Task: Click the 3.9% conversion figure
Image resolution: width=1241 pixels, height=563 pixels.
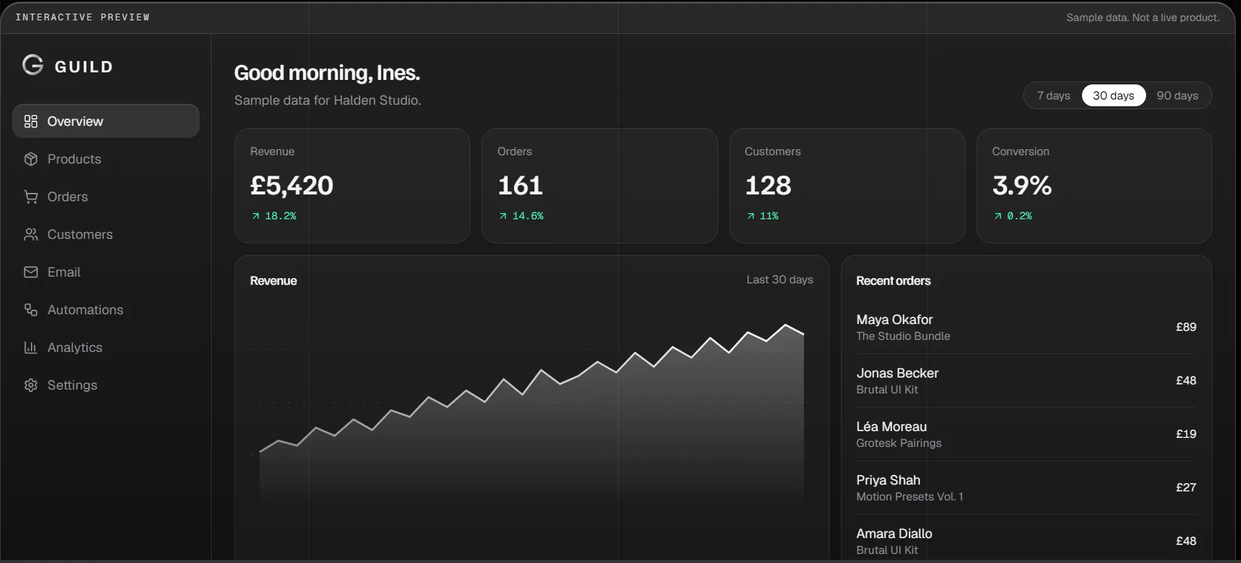Action: click(1022, 185)
